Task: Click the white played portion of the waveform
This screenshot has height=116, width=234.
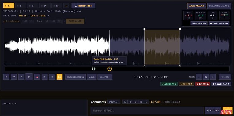Action: (x=57, y=46)
